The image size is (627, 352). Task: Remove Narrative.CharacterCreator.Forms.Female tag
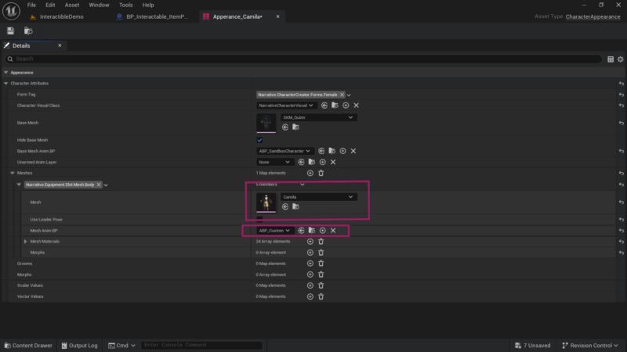342,95
